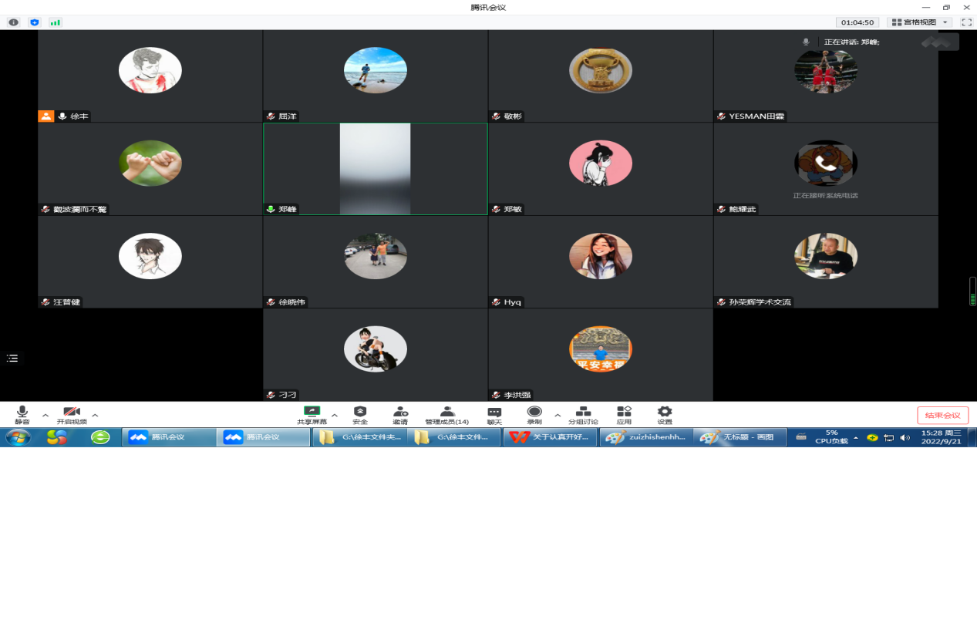Open the 应用 (Apps) icon

click(624, 415)
